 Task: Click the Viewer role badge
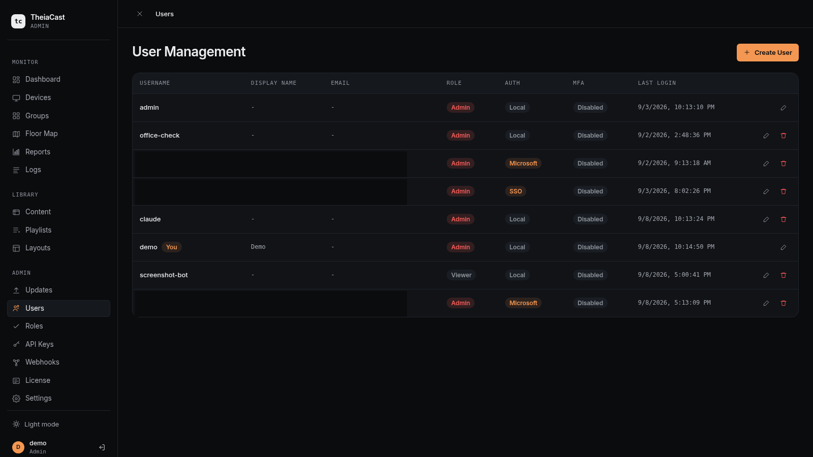pyautogui.click(x=461, y=275)
